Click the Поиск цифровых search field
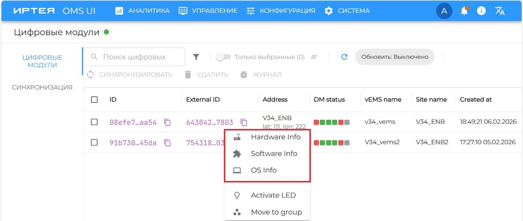 pos(134,57)
